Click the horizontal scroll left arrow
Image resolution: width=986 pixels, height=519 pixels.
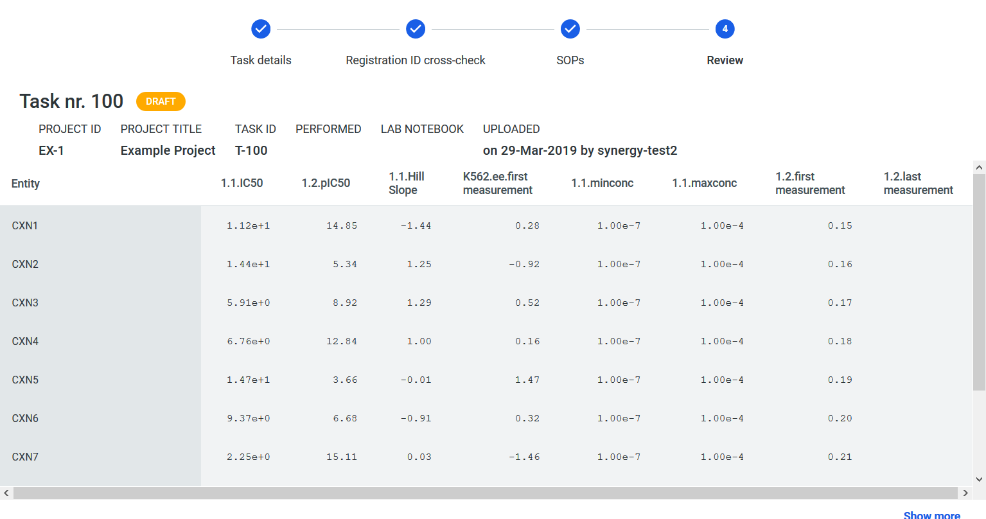(x=6, y=493)
